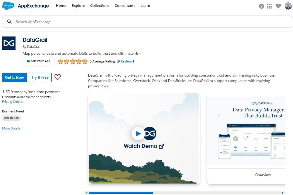This screenshot has height=195, width=293.
Task: Click the right carousel scroll arrow
Action: [283, 193]
